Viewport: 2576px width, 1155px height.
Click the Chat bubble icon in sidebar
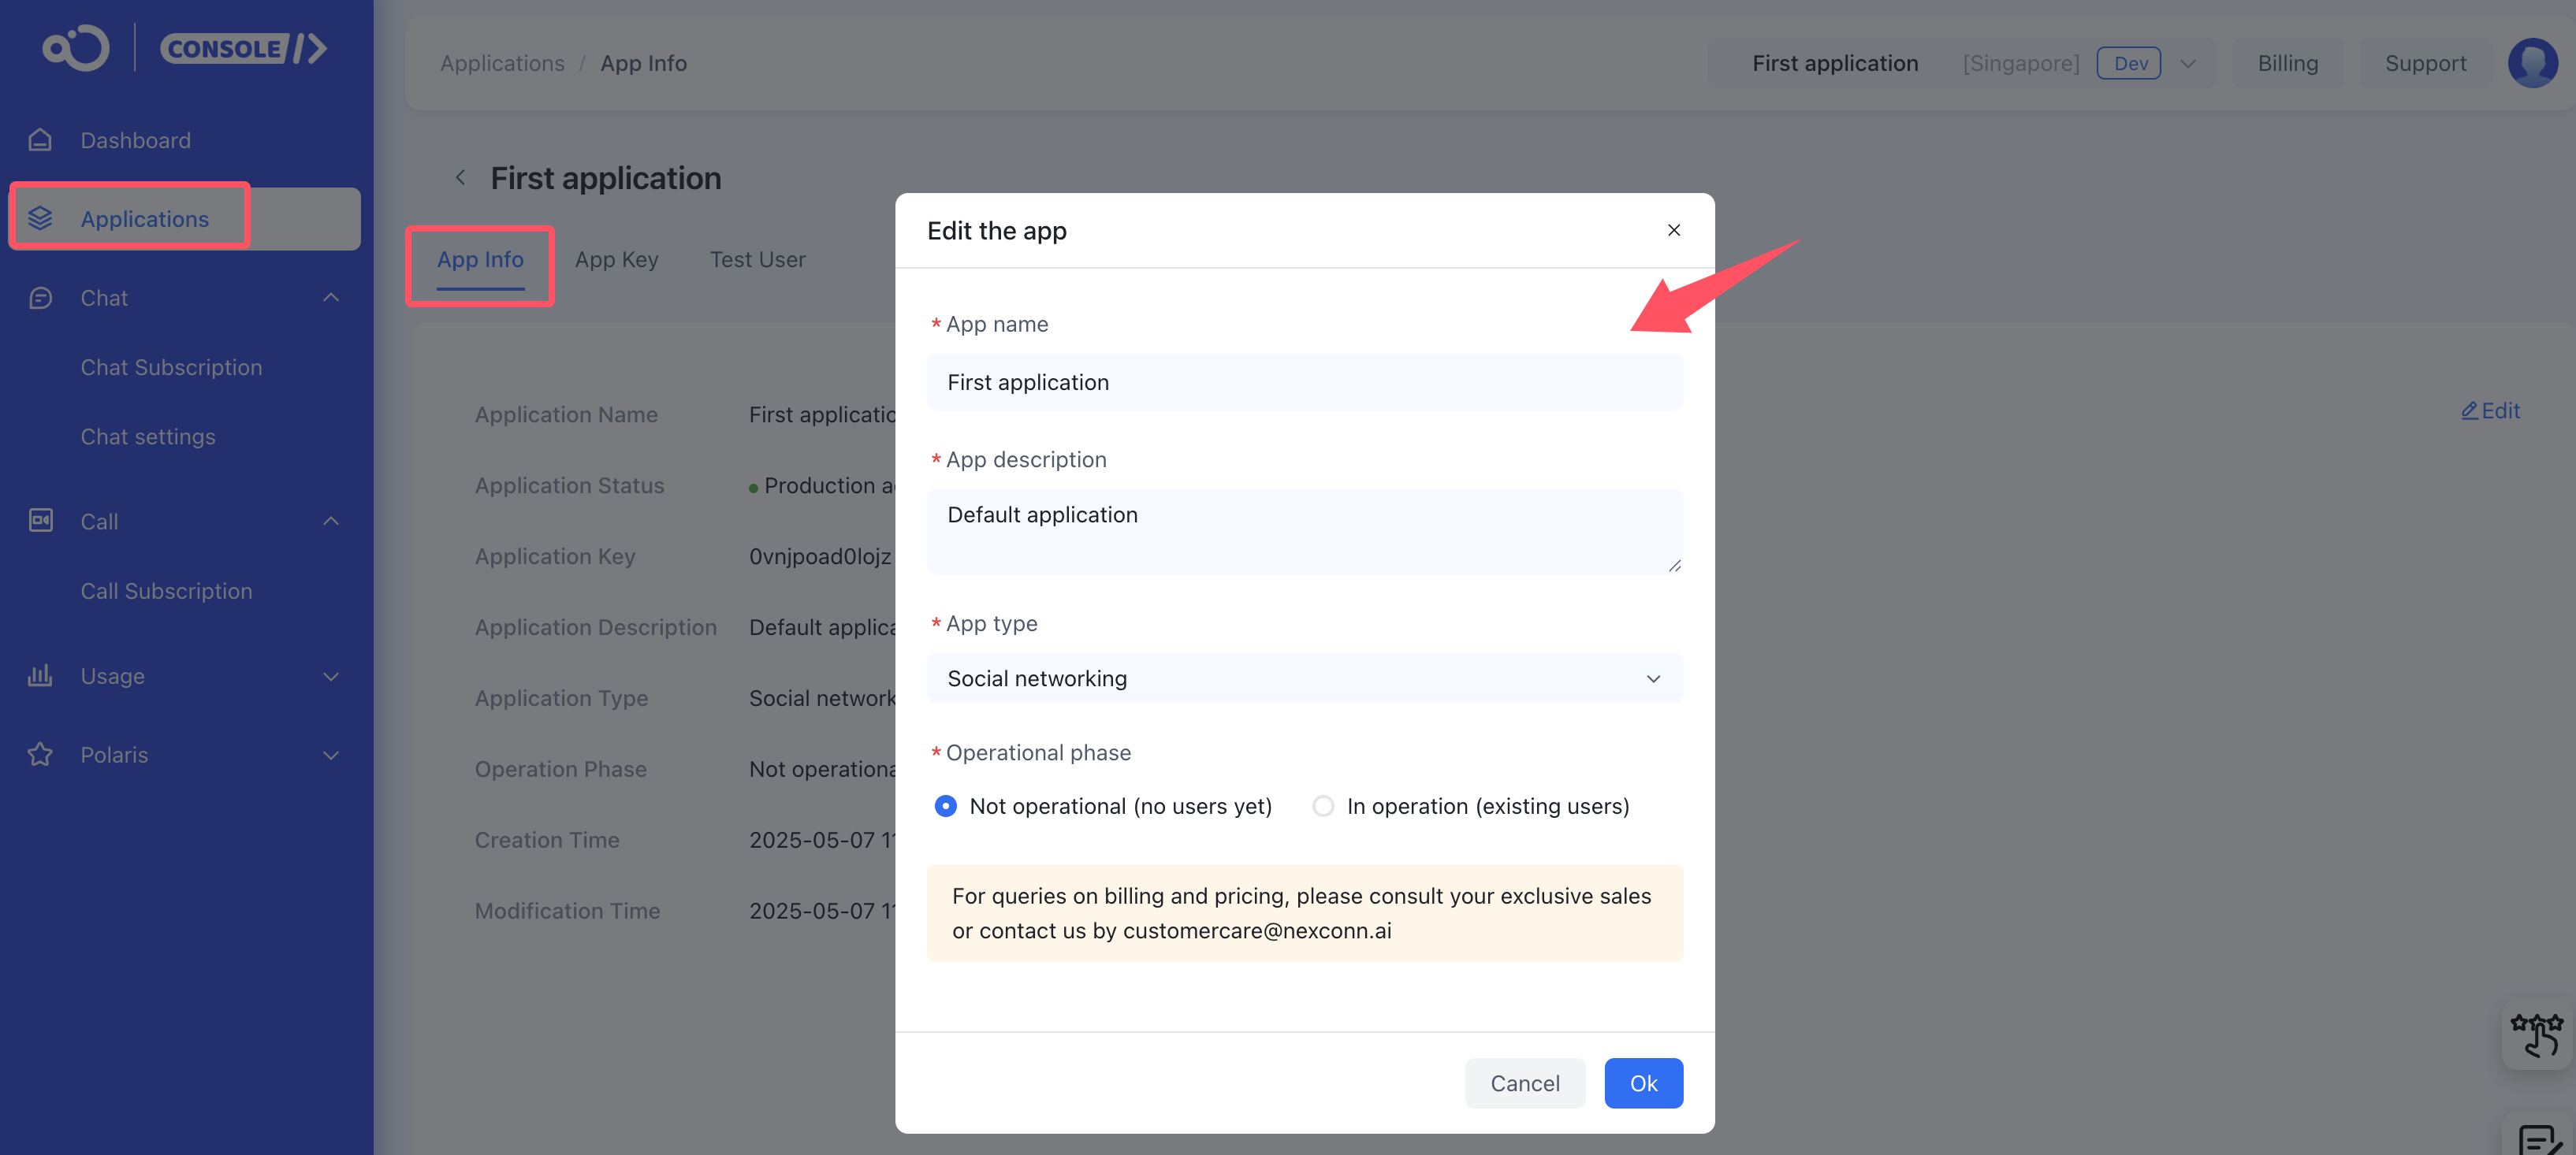tap(40, 298)
